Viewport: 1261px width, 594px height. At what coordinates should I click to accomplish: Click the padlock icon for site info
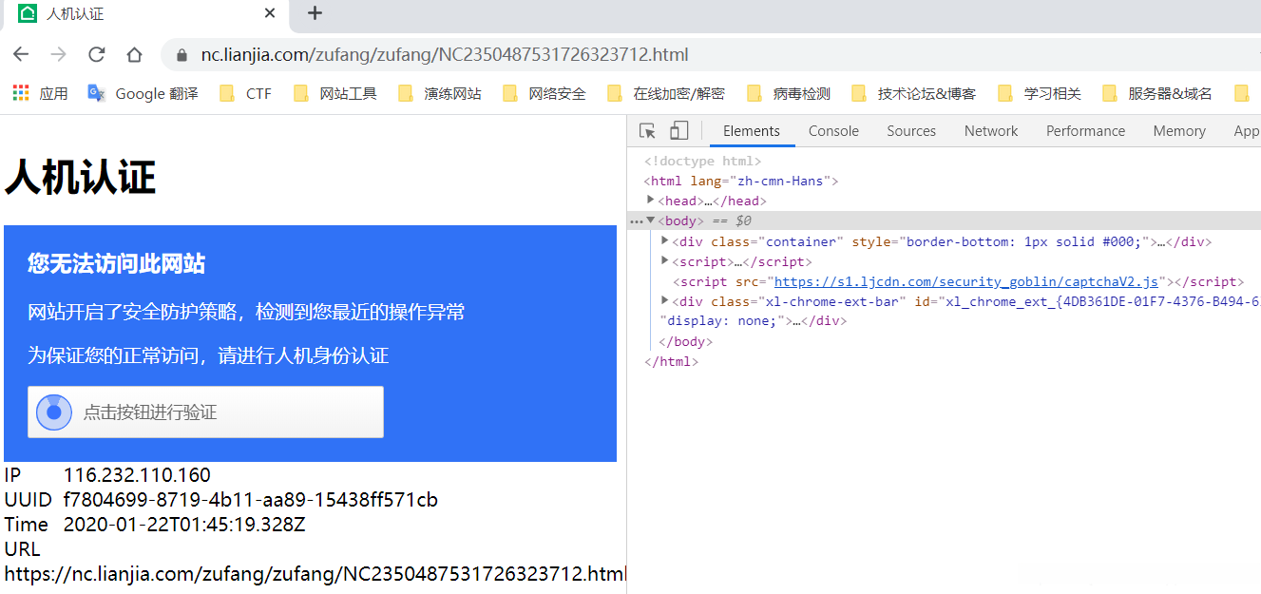181,55
